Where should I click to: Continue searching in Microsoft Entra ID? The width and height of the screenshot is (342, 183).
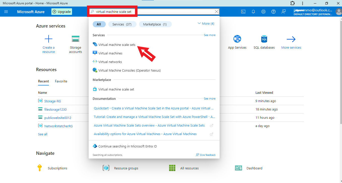click(x=128, y=146)
